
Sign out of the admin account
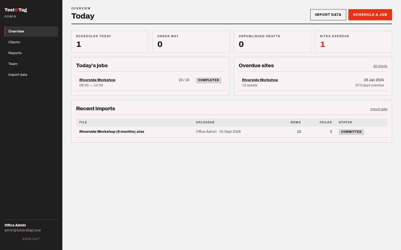pos(31,239)
